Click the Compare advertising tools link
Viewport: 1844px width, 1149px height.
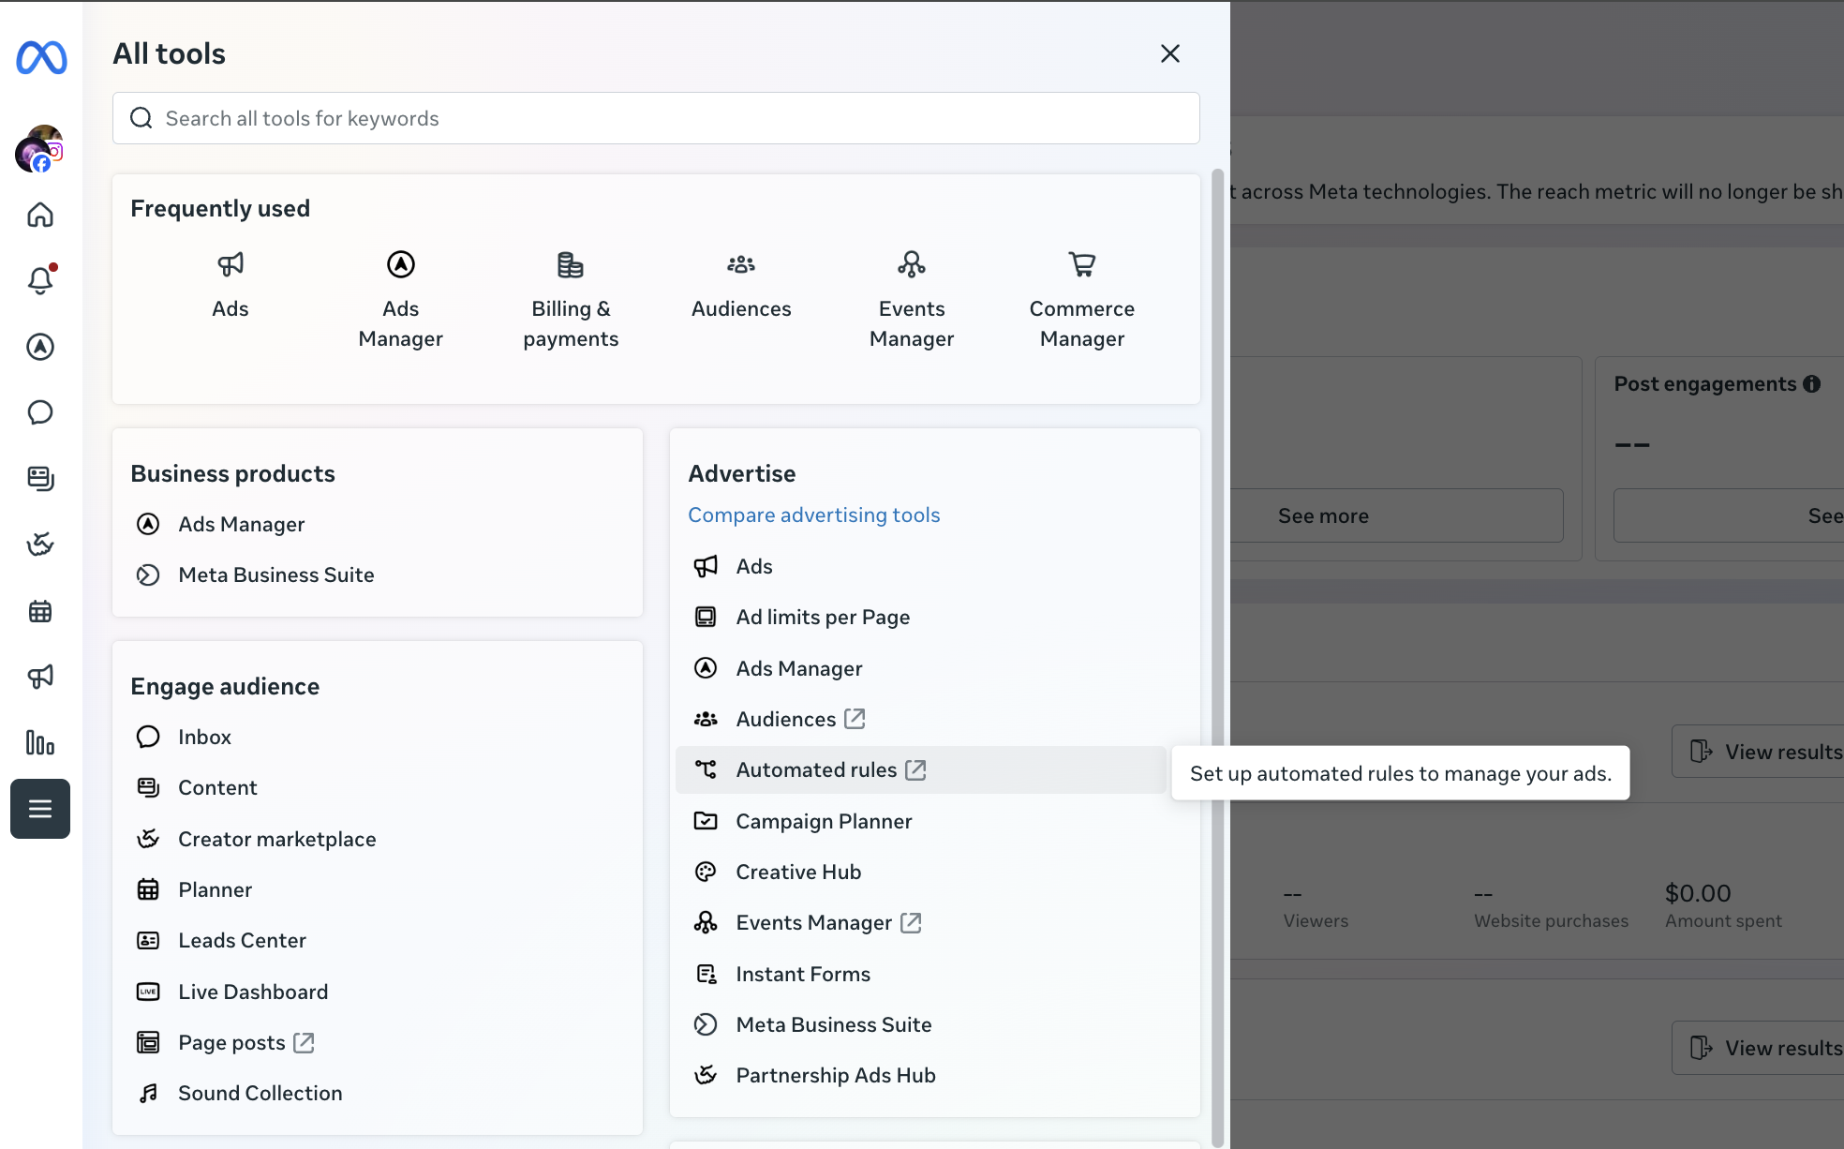click(x=813, y=515)
